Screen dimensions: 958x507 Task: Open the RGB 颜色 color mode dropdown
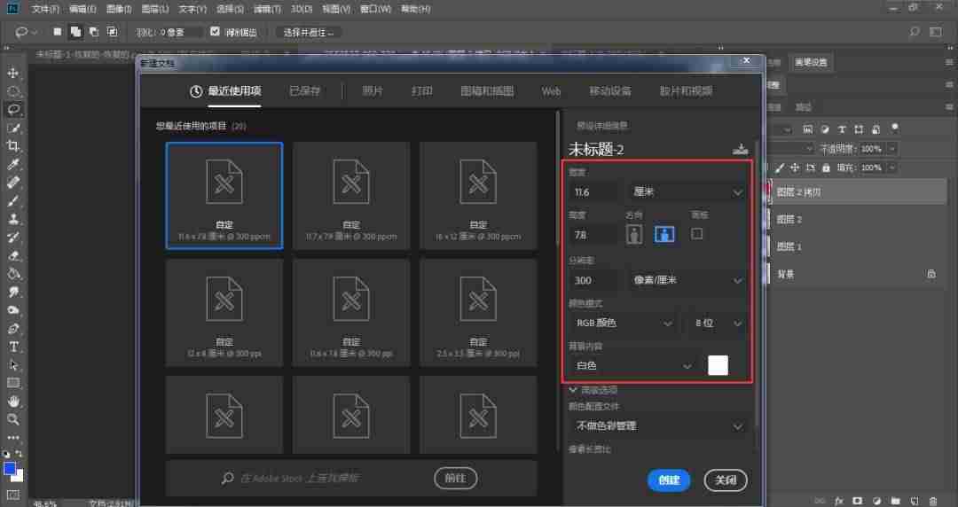click(623, 324)
